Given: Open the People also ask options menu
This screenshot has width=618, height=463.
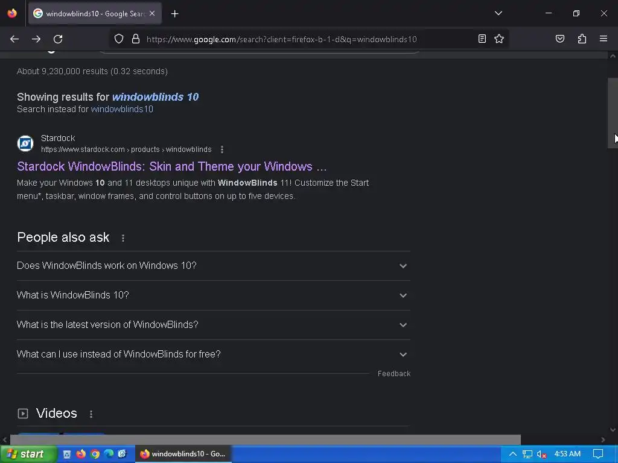Looking at the screenshot, I should [123, 238].
